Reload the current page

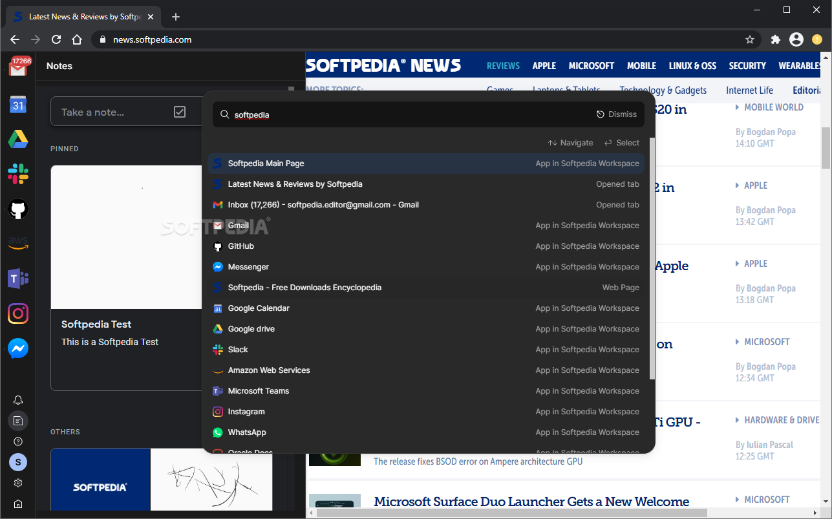(x=56, y=39)
